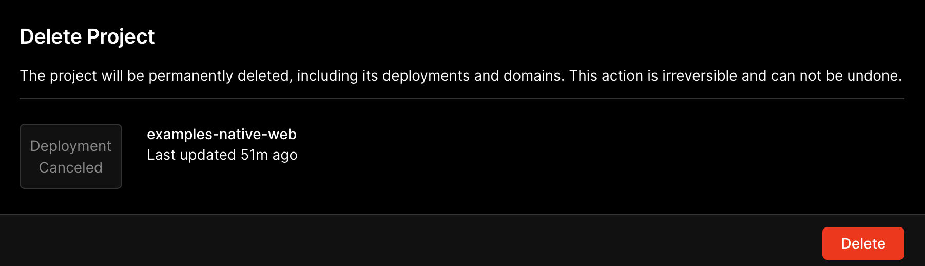Image resolution: width=925 pixels, height=266 pixels.
Task: Click the dark footer bar beside Delete
Action: click(x=411, y=240)
